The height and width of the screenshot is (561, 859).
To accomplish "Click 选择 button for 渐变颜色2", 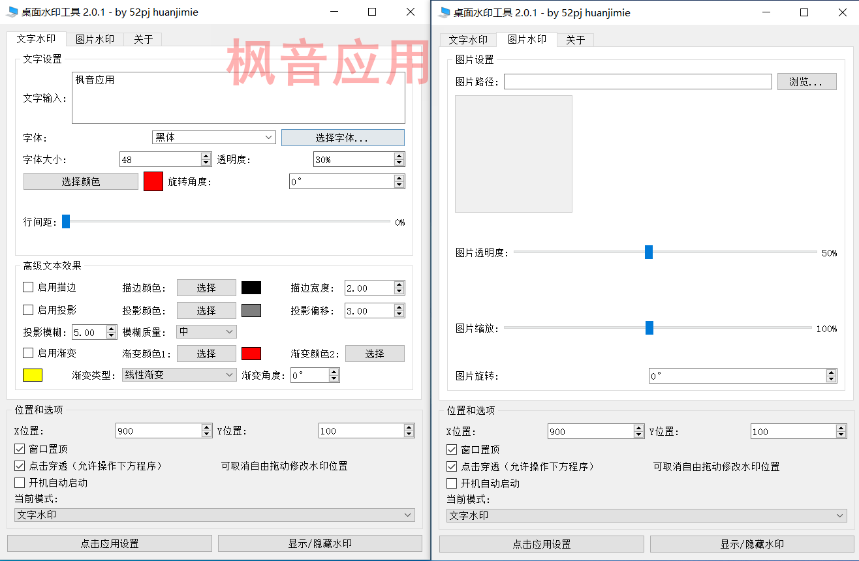I will [x=375, y=354].
